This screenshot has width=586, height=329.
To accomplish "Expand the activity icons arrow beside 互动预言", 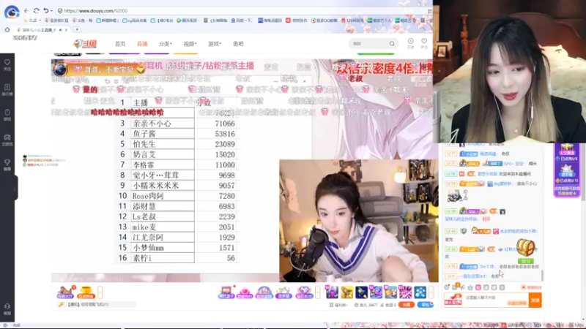I will [100, 292].
